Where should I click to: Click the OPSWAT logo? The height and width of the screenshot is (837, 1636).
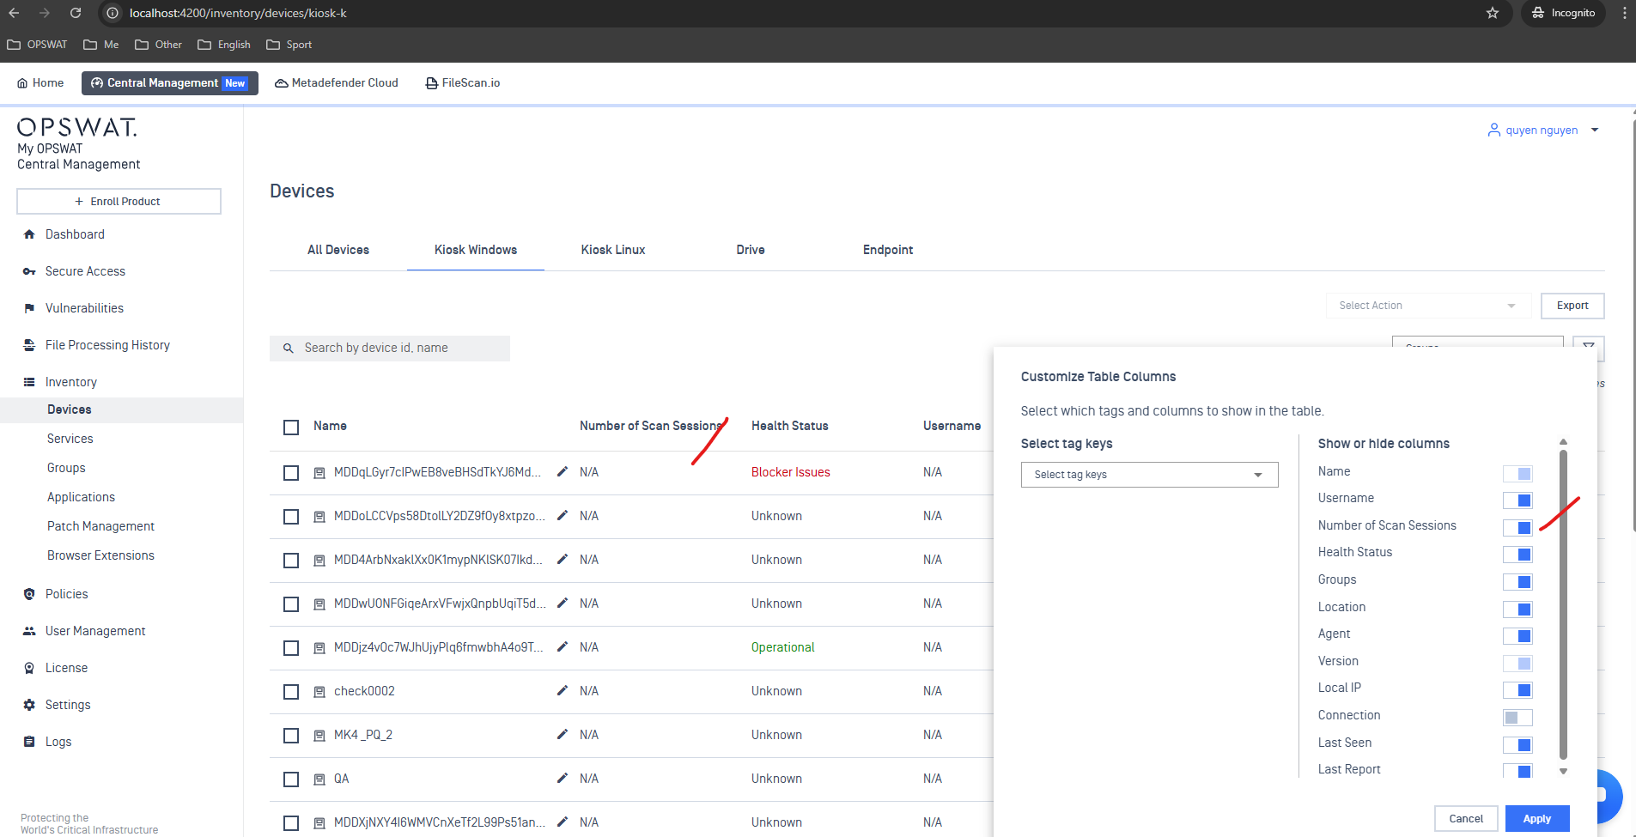77,127
